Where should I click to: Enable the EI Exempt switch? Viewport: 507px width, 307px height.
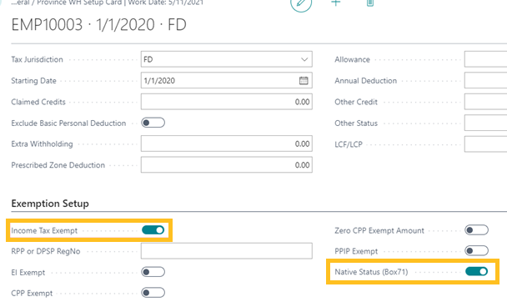pyautogui.click(x=153, y=272)
